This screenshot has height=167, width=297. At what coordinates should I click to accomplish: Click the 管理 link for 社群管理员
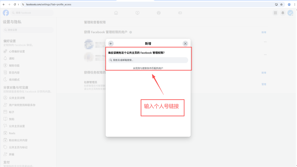(264, 85)
